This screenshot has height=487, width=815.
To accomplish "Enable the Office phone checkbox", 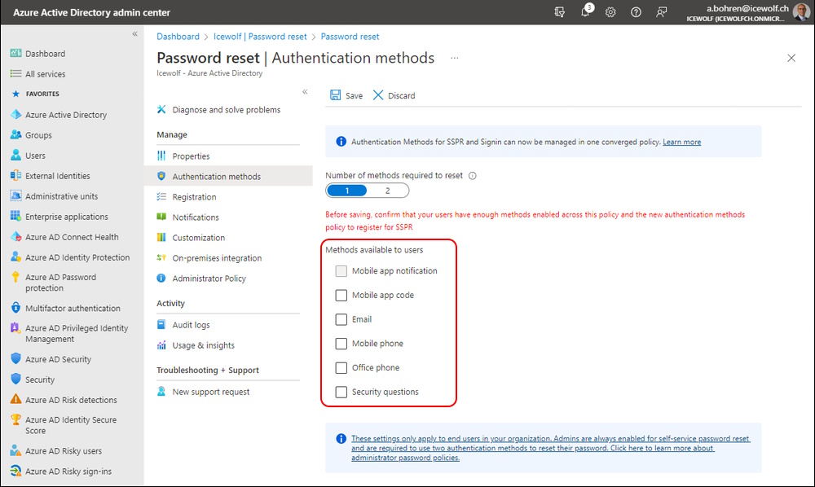I will click(x=341, y=367).
